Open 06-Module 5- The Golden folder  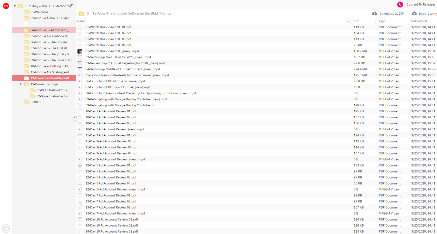51,42
